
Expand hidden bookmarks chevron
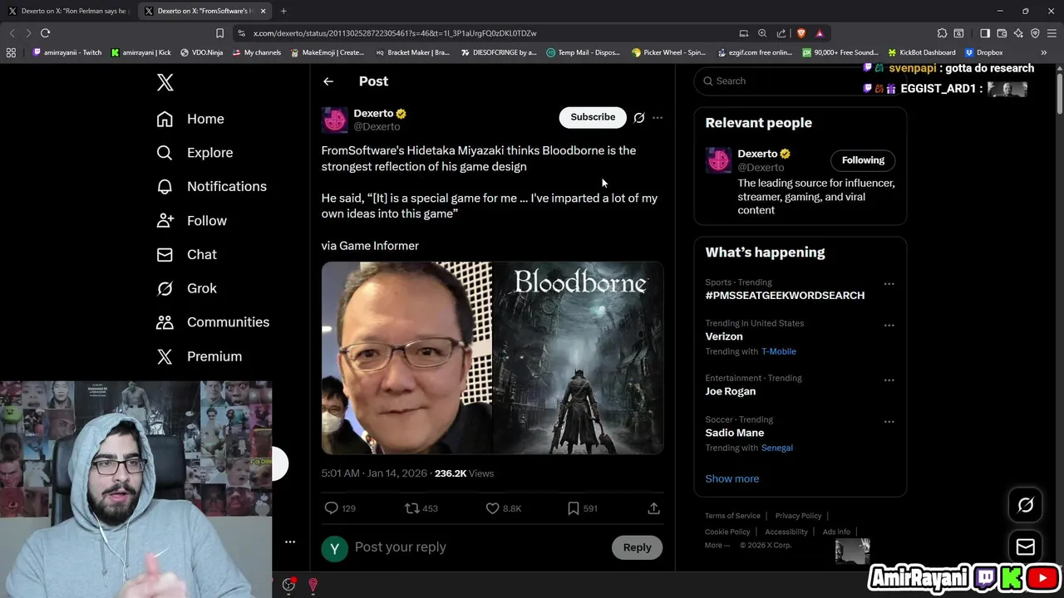[x=1044, y=52]
